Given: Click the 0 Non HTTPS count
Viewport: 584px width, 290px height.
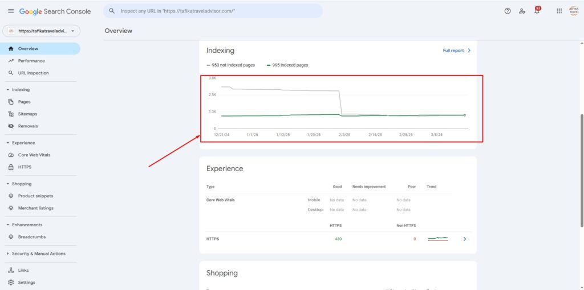Looking at the screenshot, I should pos(415,239).
